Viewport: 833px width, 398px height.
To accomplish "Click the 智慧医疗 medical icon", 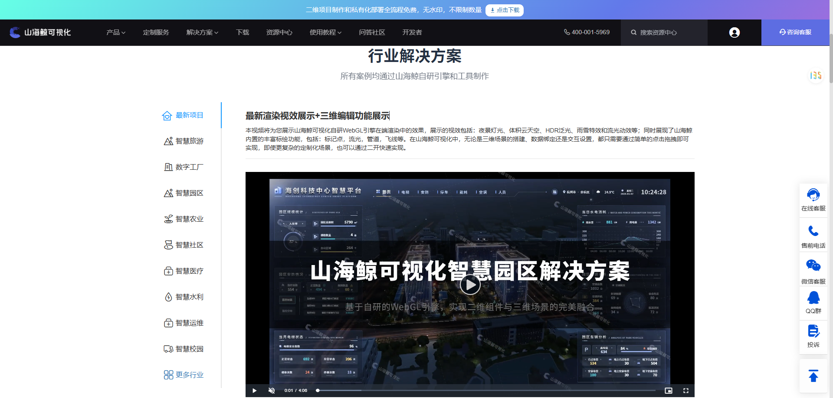I will (x=168, y=271).
